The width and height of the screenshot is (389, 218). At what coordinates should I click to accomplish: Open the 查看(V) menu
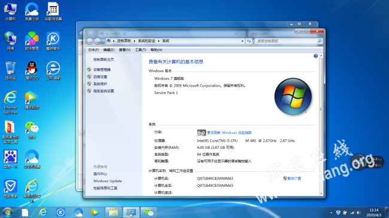(124, 50)
